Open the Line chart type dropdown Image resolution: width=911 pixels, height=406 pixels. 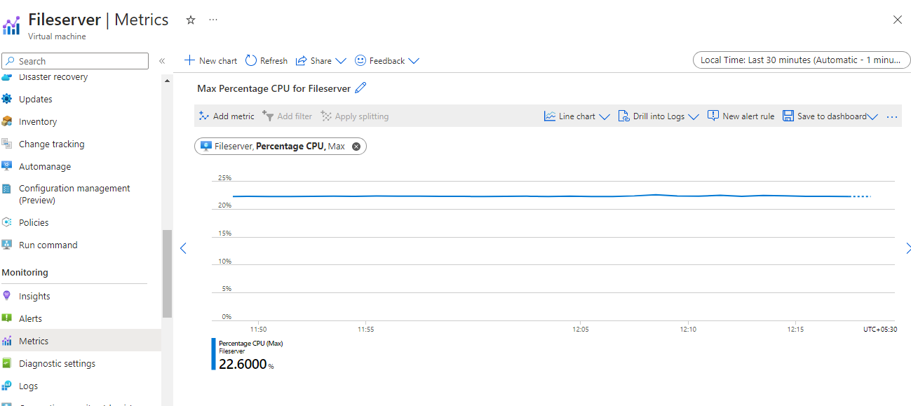click(x=577, y=116)
